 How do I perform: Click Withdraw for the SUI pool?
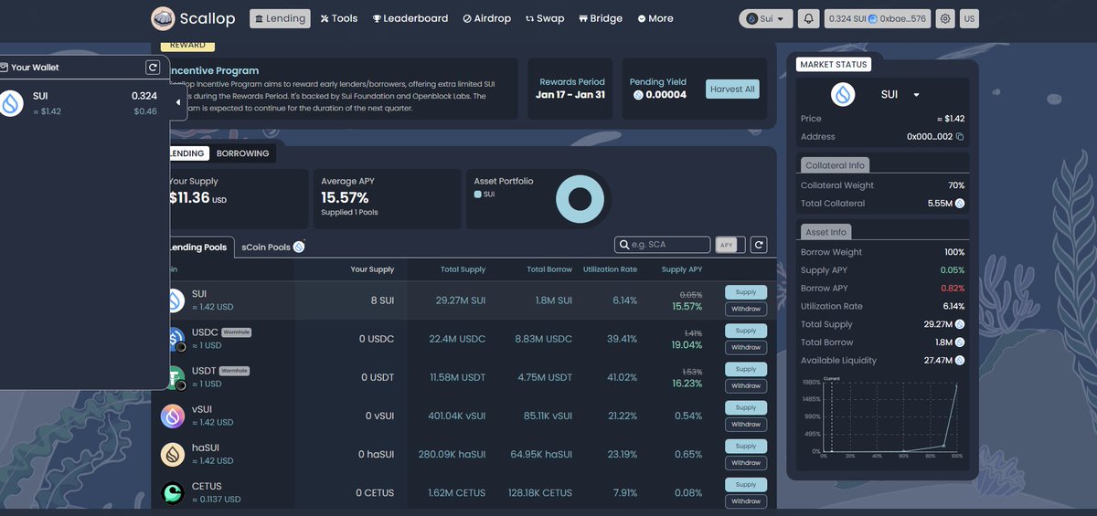(746, 309)
